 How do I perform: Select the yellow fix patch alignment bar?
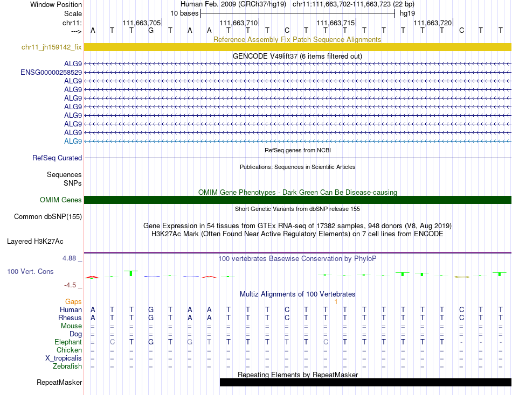point(297,47)
